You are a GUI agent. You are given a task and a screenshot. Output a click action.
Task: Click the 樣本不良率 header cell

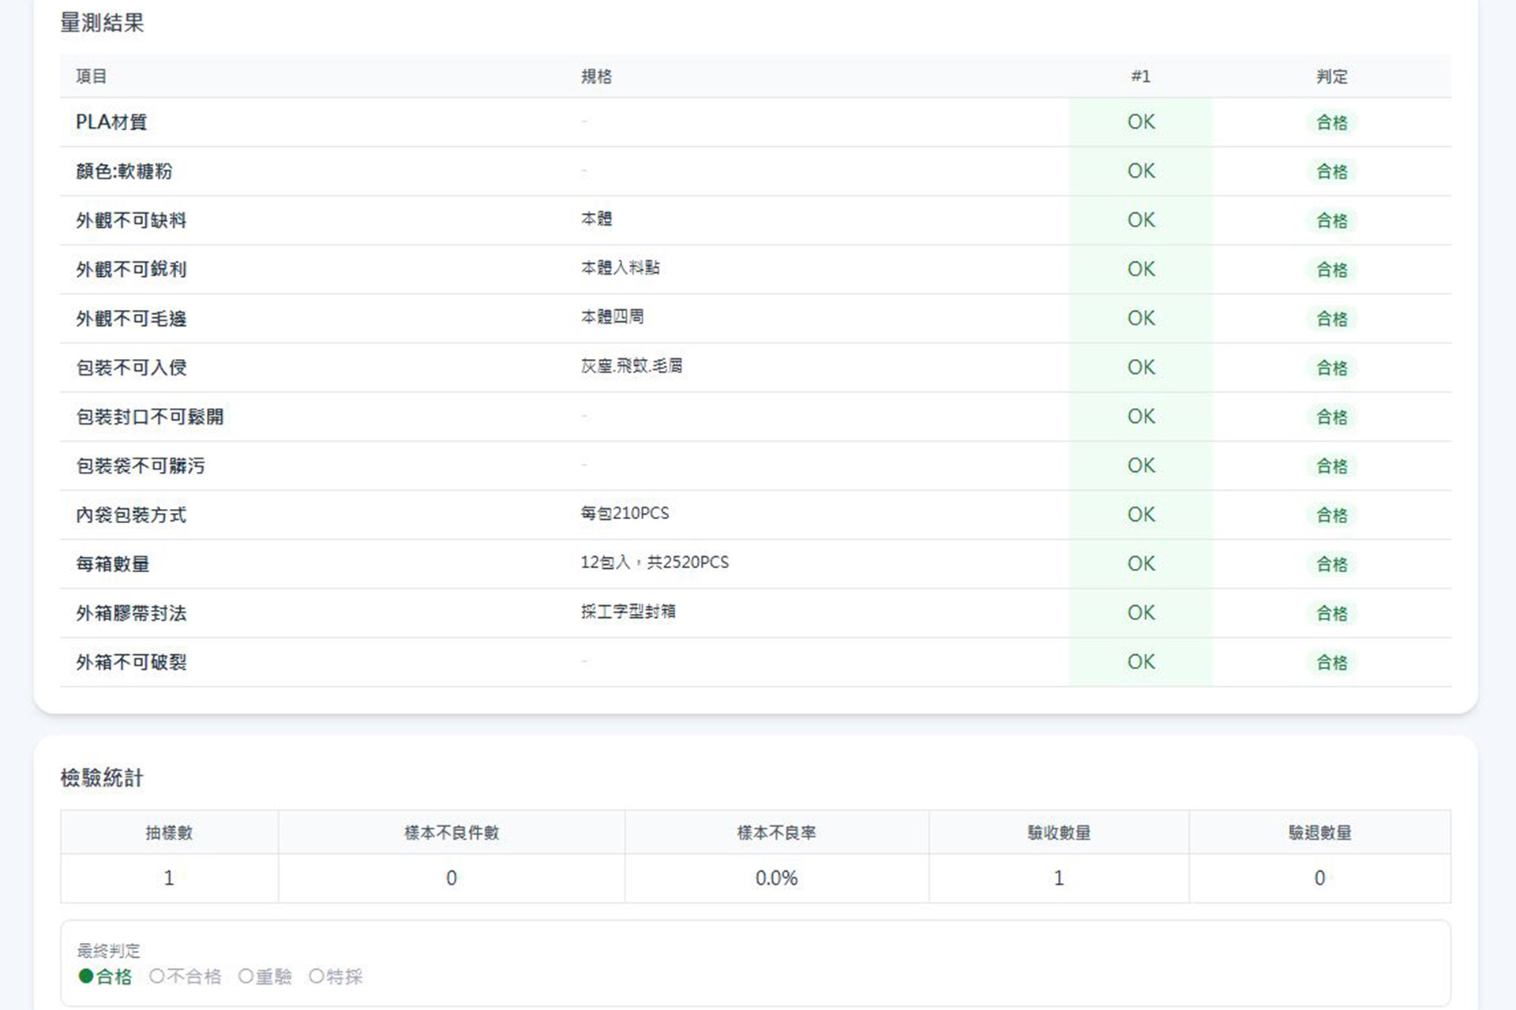[777, 832]
